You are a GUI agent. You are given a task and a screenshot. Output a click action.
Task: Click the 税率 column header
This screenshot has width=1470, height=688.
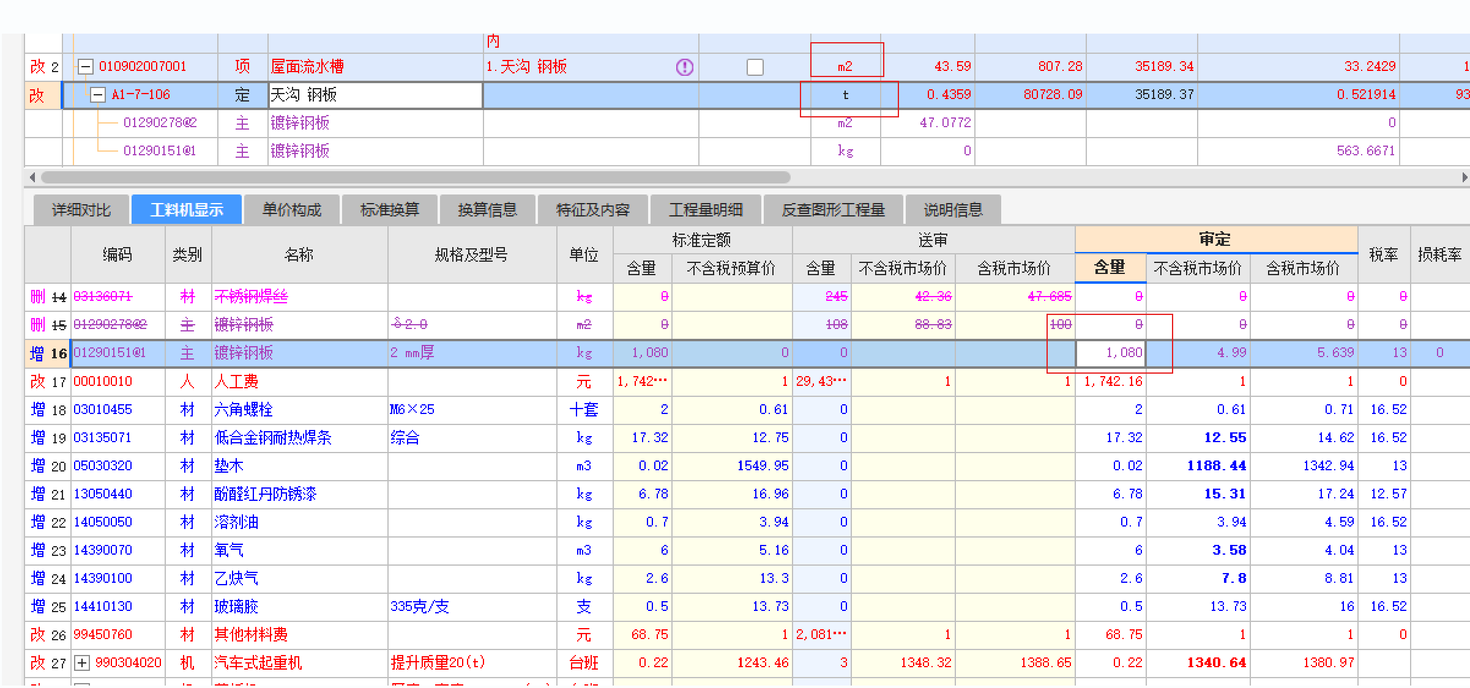pyautogui.click(x=1383, y=254)
